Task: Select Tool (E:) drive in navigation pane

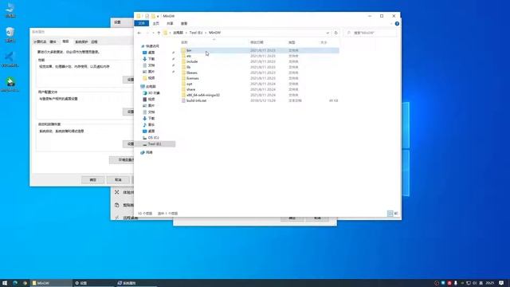Action: [155, 144]
